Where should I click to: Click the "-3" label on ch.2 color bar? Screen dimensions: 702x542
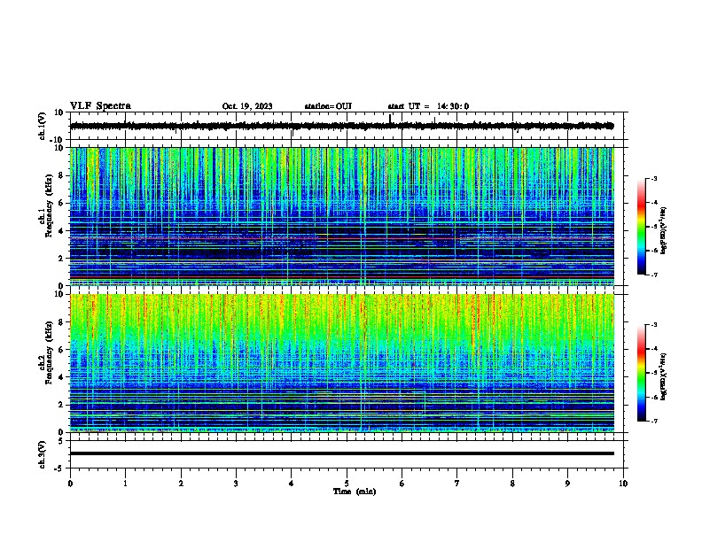click(x=653, y=325)
